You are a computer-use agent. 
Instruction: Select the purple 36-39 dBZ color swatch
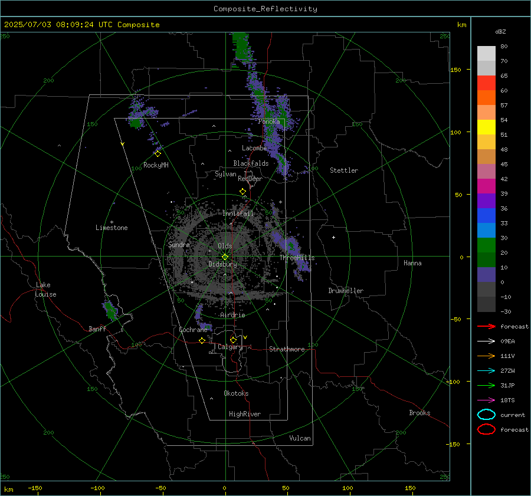pos(486,201)
